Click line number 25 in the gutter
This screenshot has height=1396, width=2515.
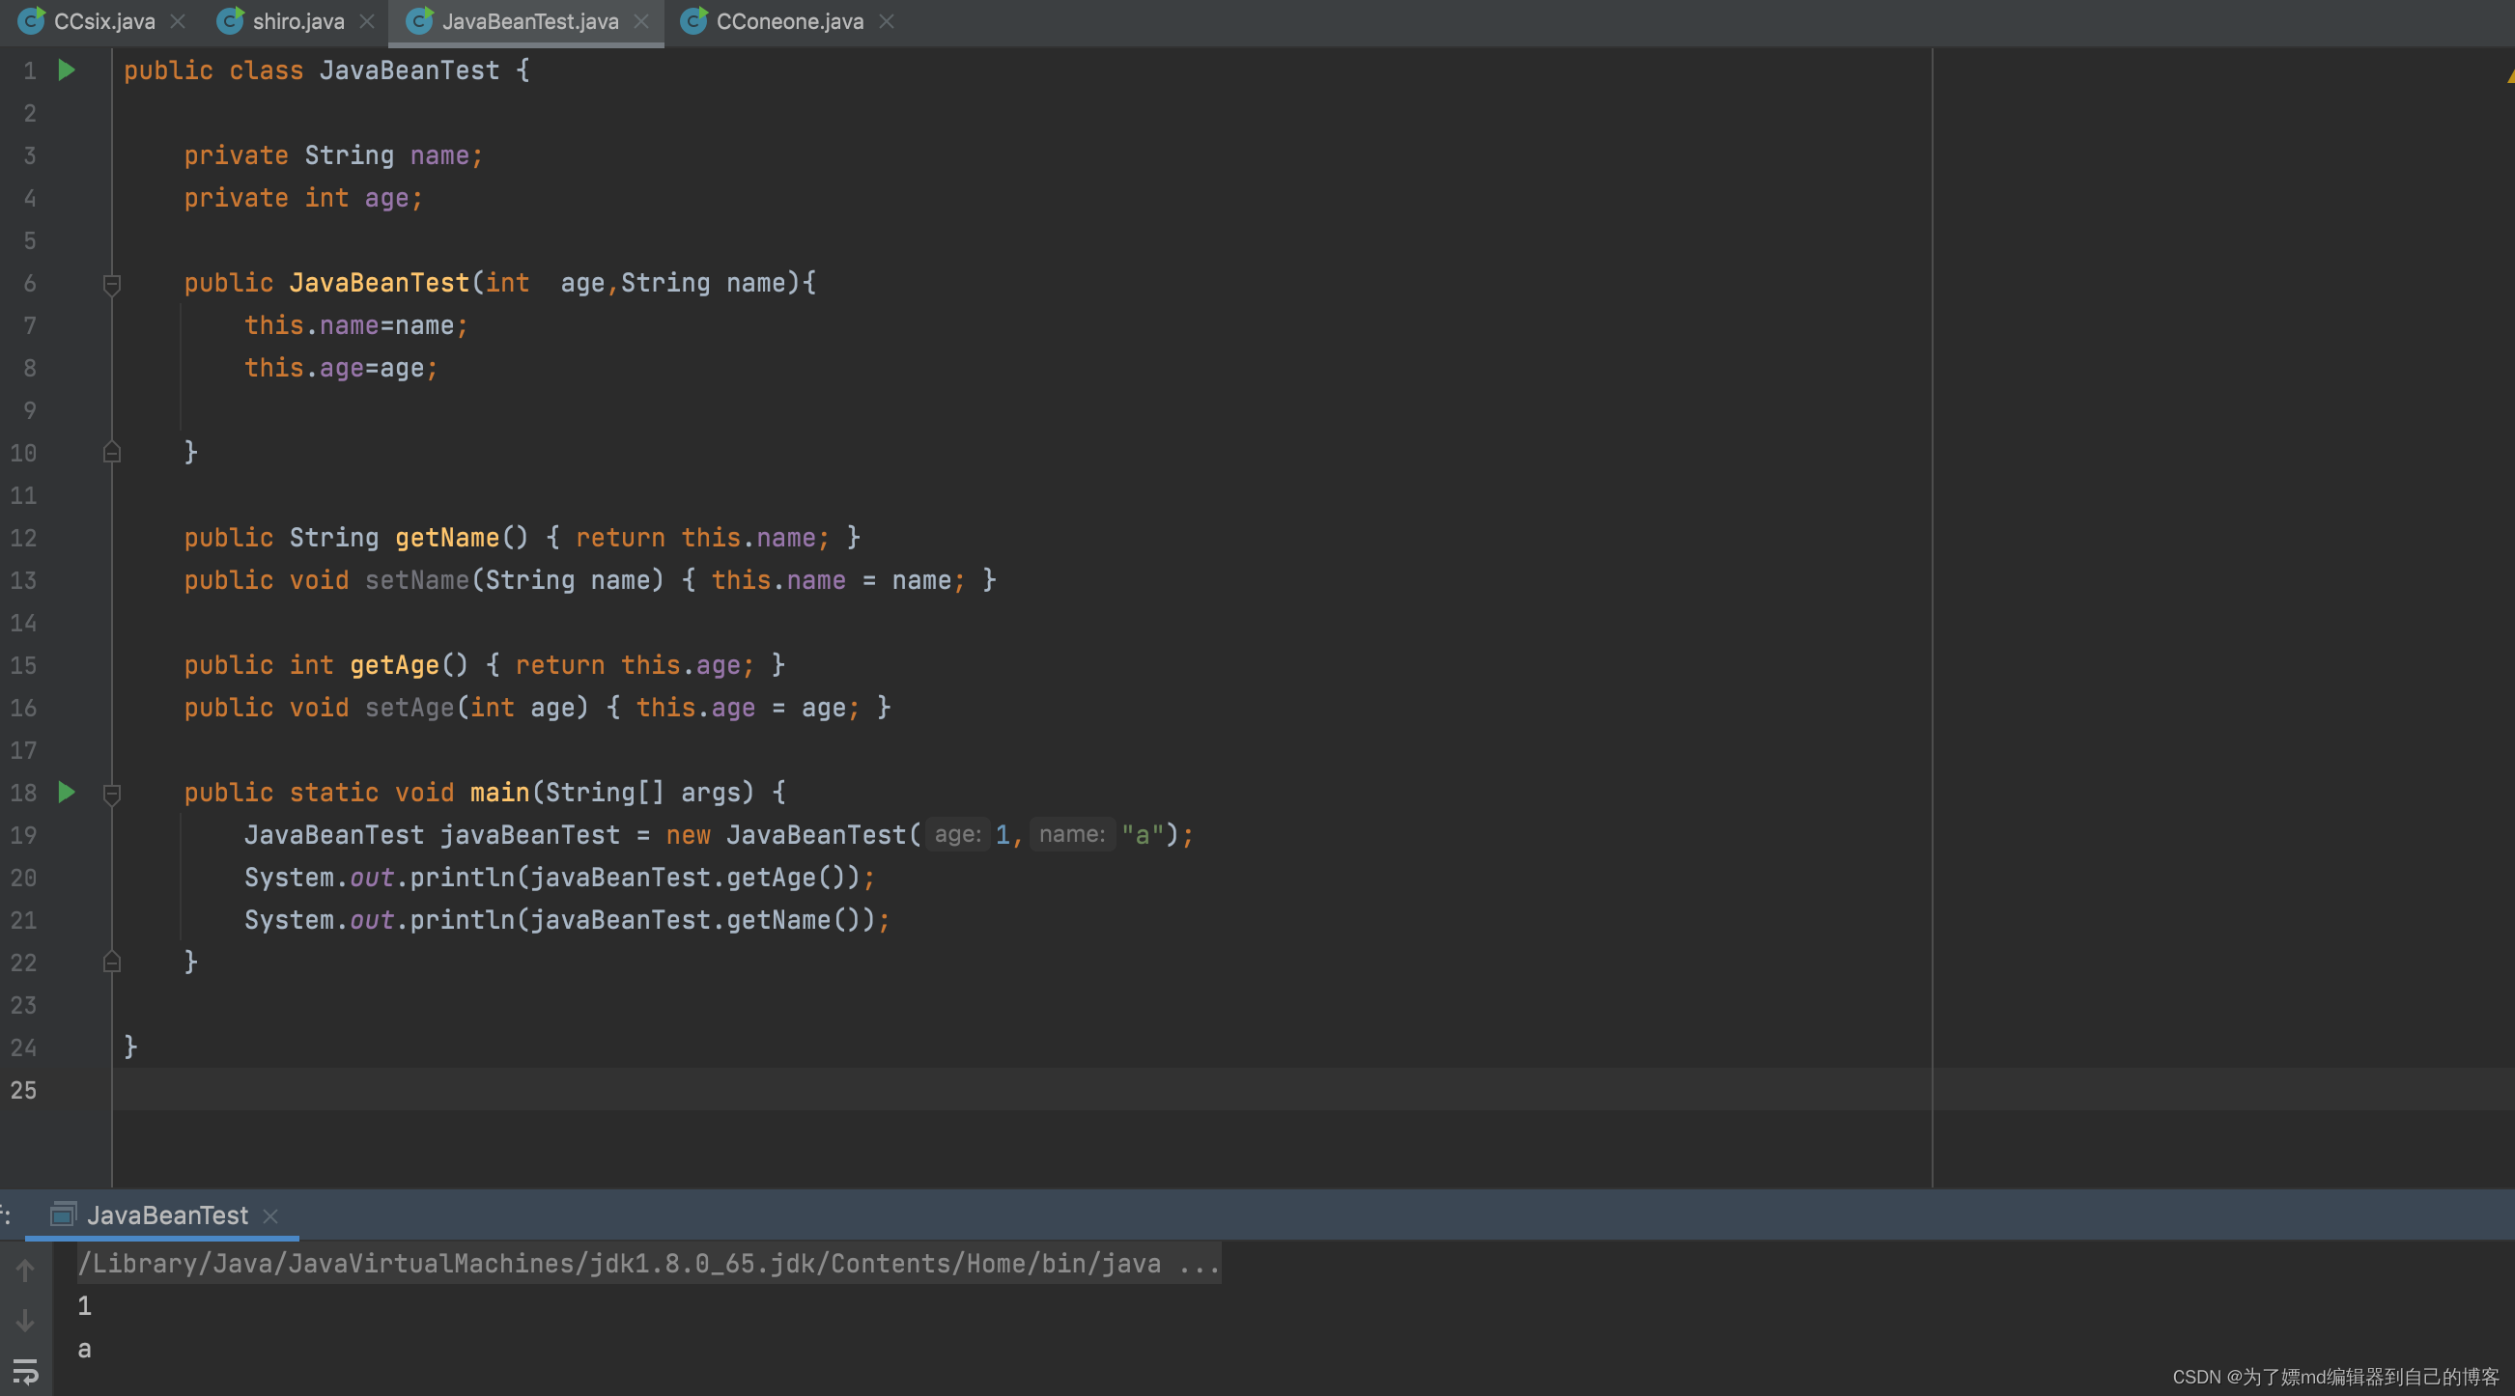23,1089
